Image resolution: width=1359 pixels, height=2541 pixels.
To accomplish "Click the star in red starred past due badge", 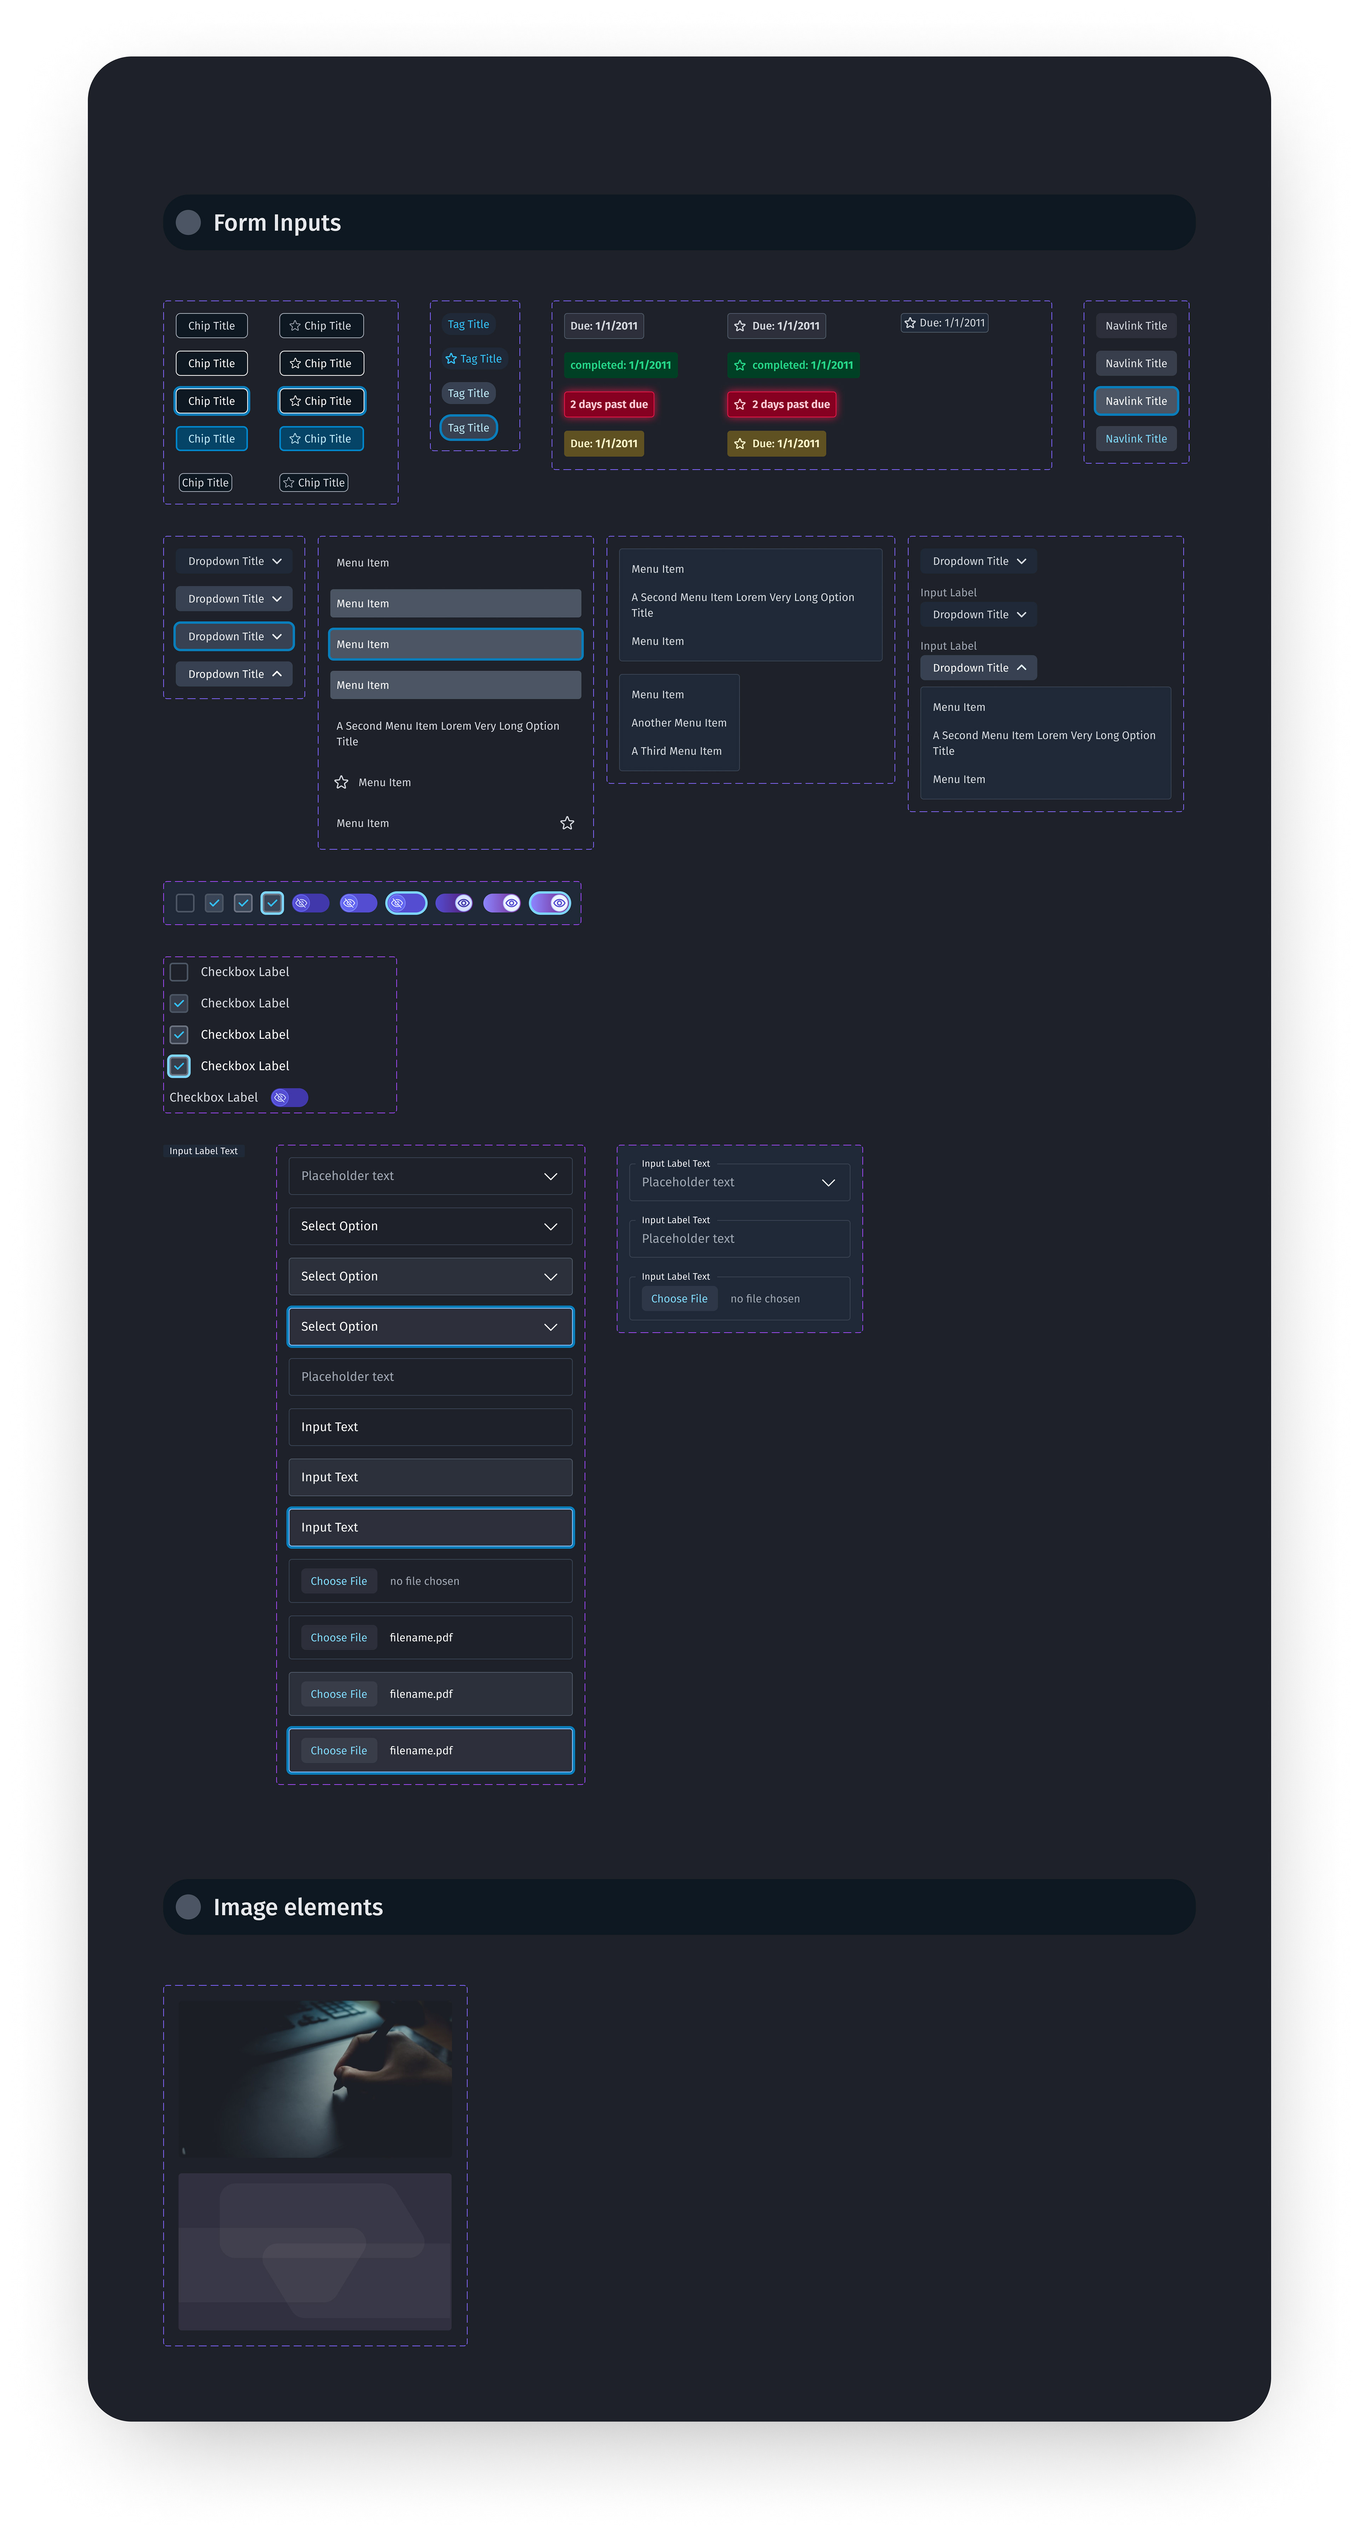I will [740, 405].
